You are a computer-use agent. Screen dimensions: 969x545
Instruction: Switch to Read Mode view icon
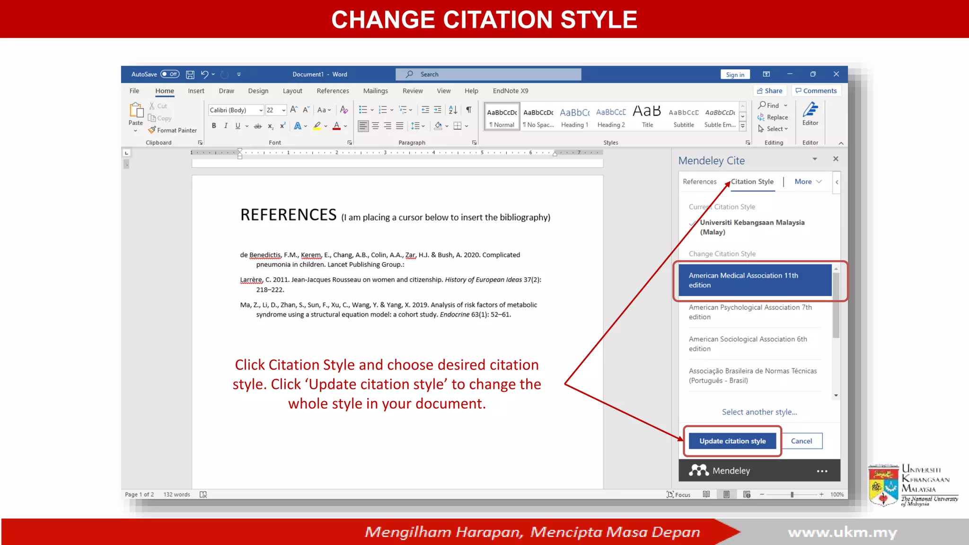706,495
